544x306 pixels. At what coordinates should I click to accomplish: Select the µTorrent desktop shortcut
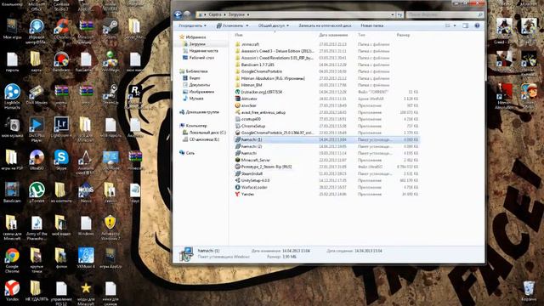point(37,193)
